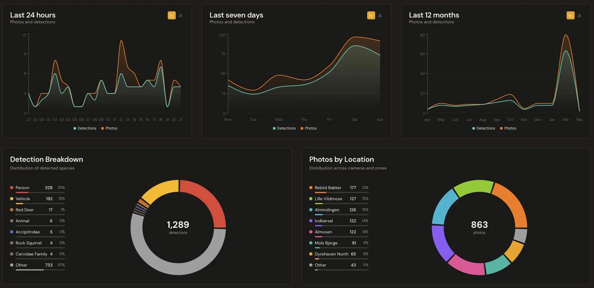Select the line chart icon on Last seven days
The width and height of the screenshot is (594, 288).
(x=371, y=15)
